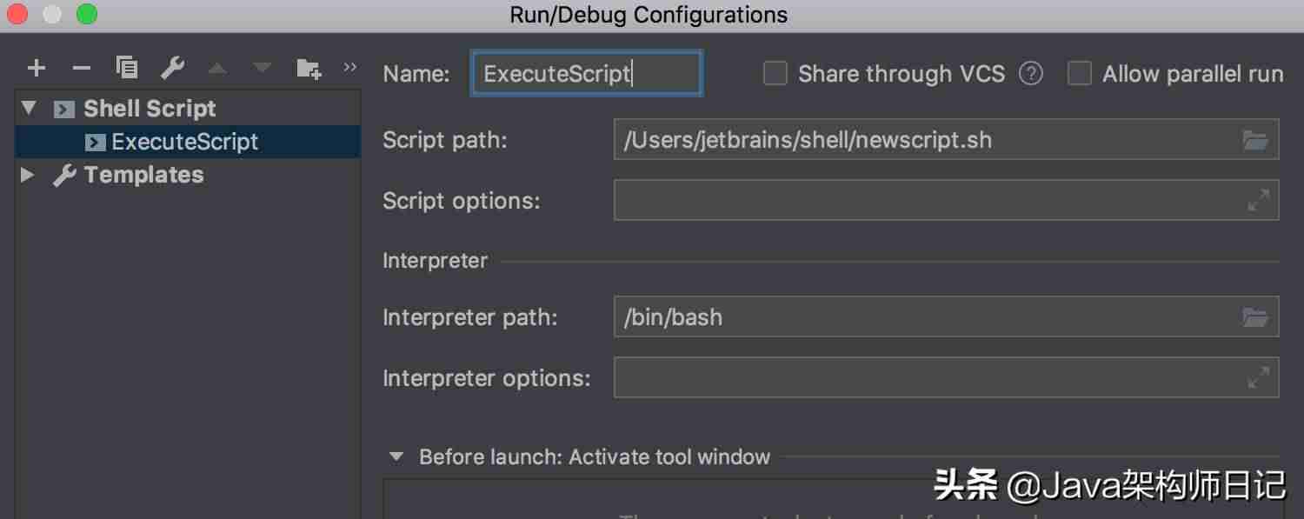Screen dimensions: 1304x519
Task: Select the Templates tree item
Action: (x=188, y=175)
